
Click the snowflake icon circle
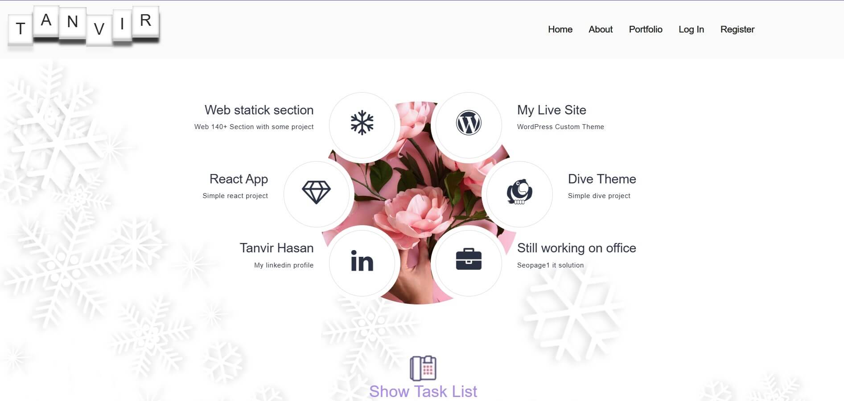[362, 125]
